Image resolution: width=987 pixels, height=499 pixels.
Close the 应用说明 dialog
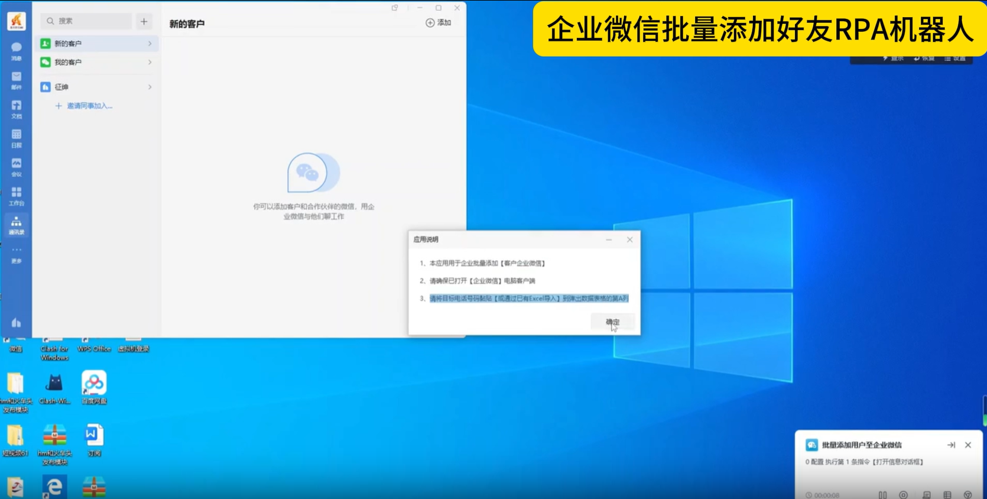coord(629,239)
